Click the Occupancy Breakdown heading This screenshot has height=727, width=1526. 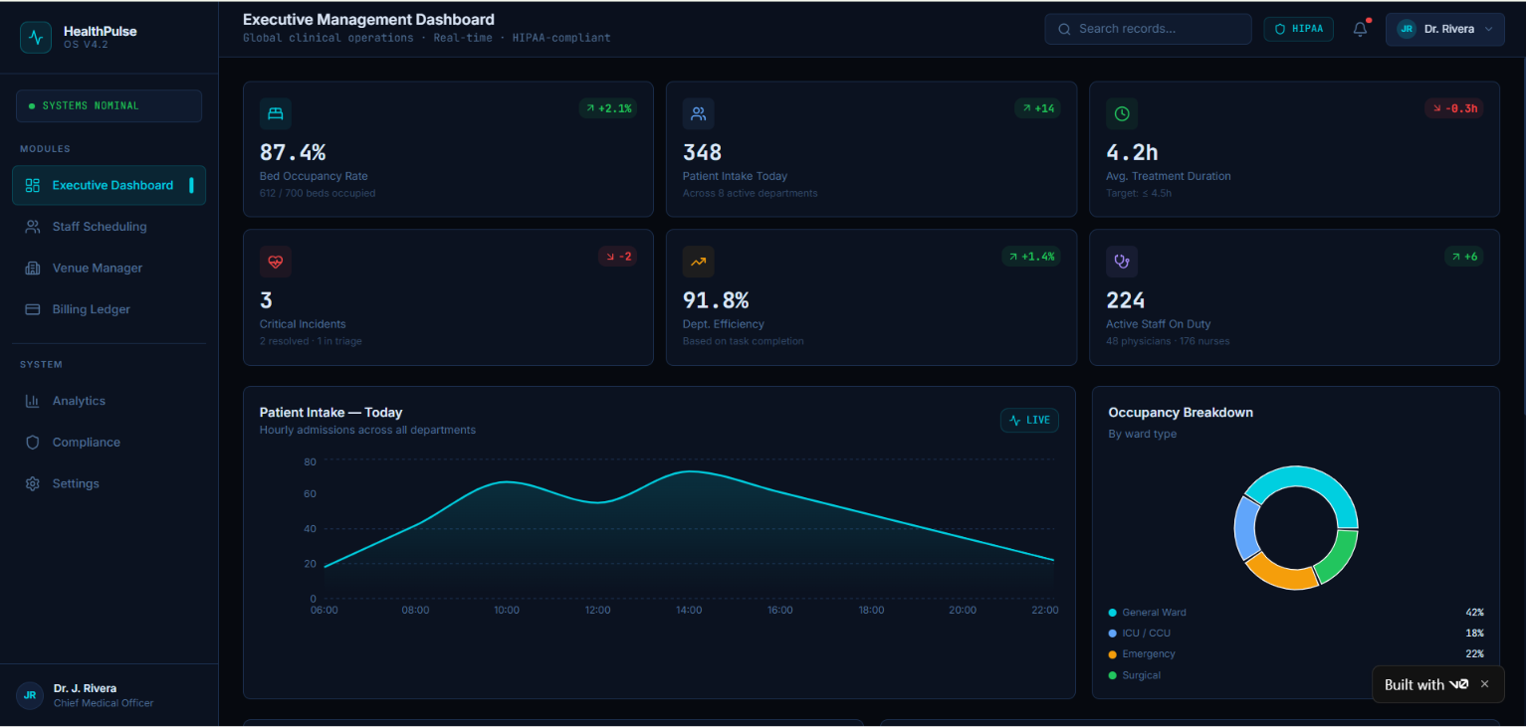point(1181,413)
